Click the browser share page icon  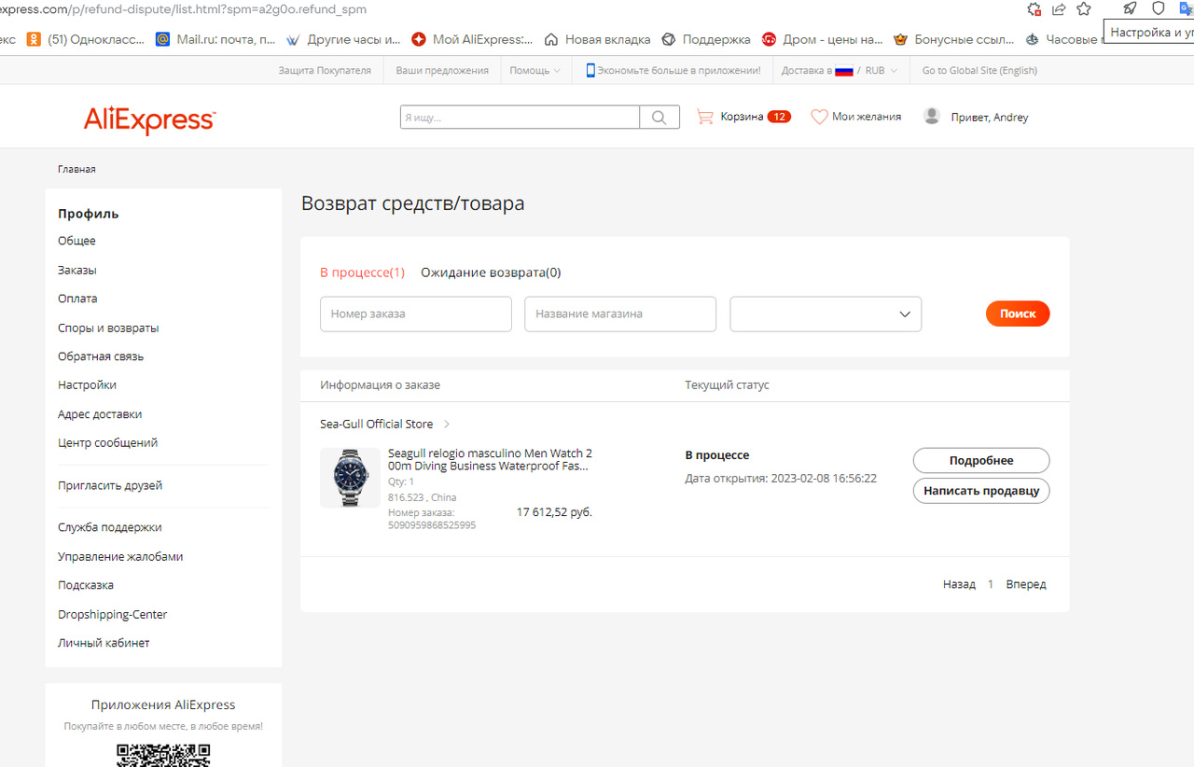(1059, 9)
